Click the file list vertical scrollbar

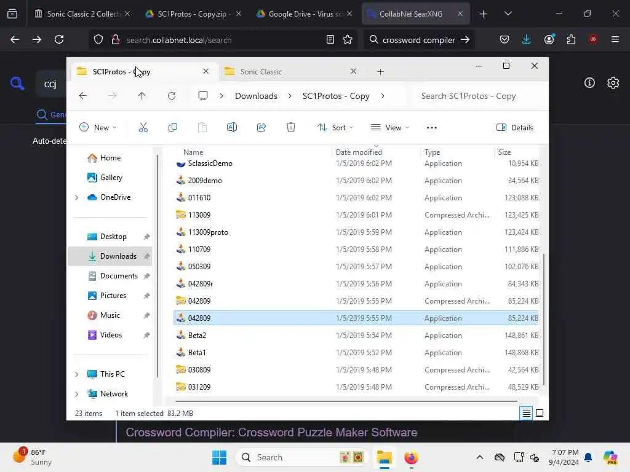(544, 319)
